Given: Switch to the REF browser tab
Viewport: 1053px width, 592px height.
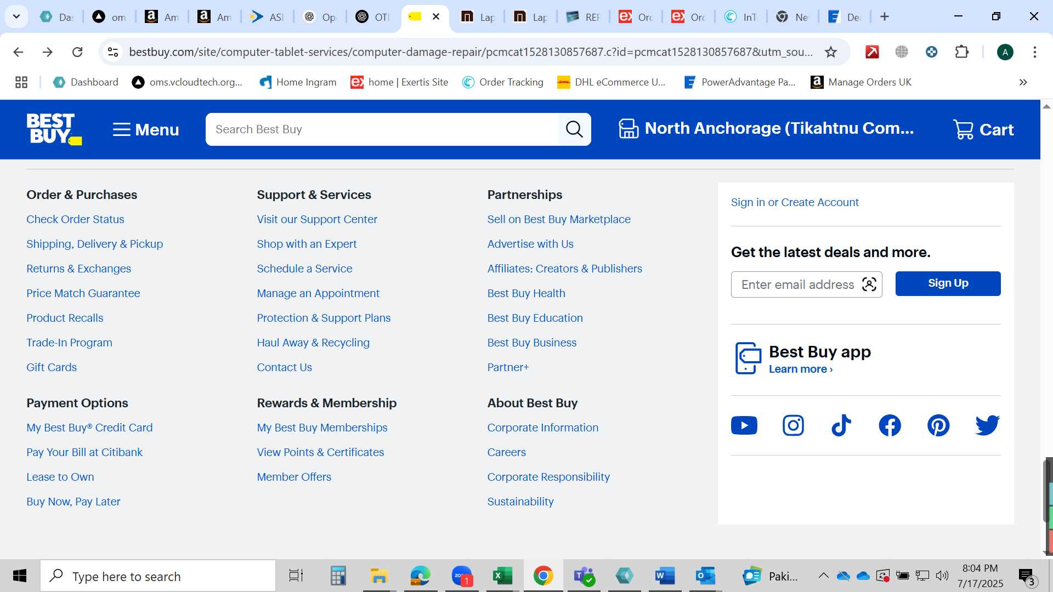Looking at the screenshot, I should 584,17.
